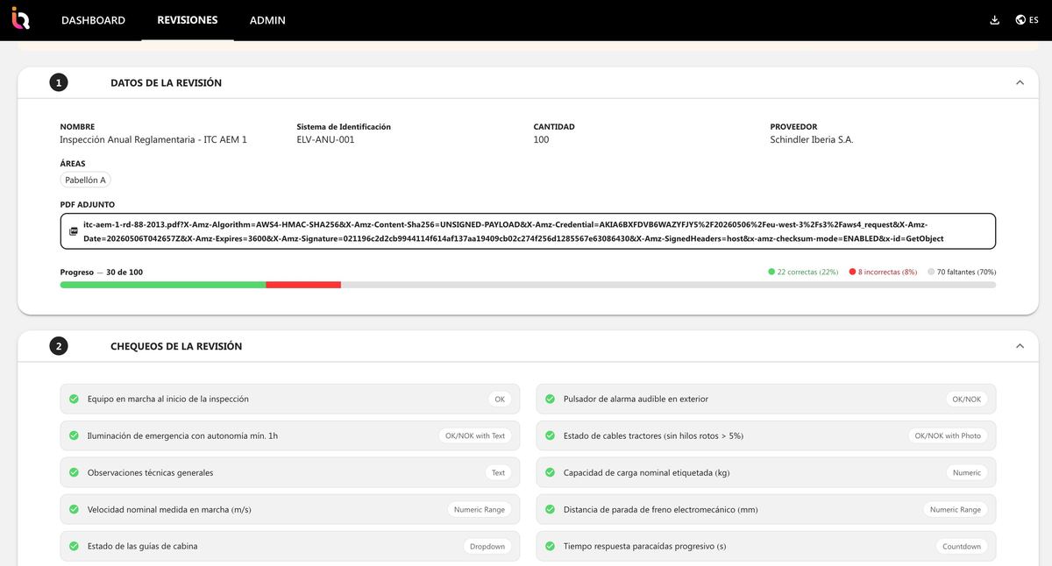This screenshot has width=1052, height=566.
Task: Click step number 1 badge
Action: 59,83
